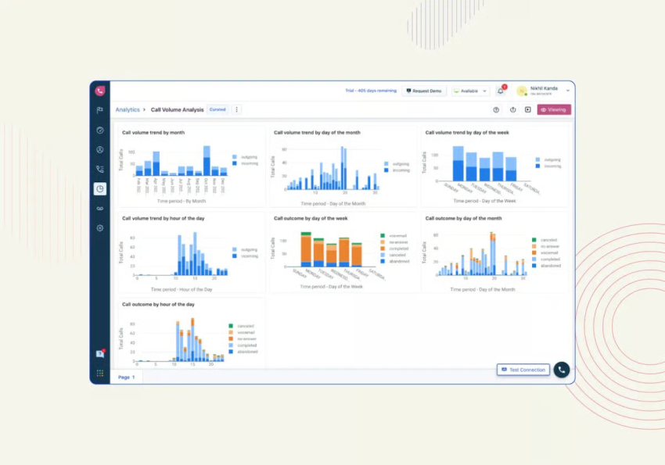The height and width of the screenshot is (465, 665).
Task: Select the Page 1 tab
Action: pos(126,377)
